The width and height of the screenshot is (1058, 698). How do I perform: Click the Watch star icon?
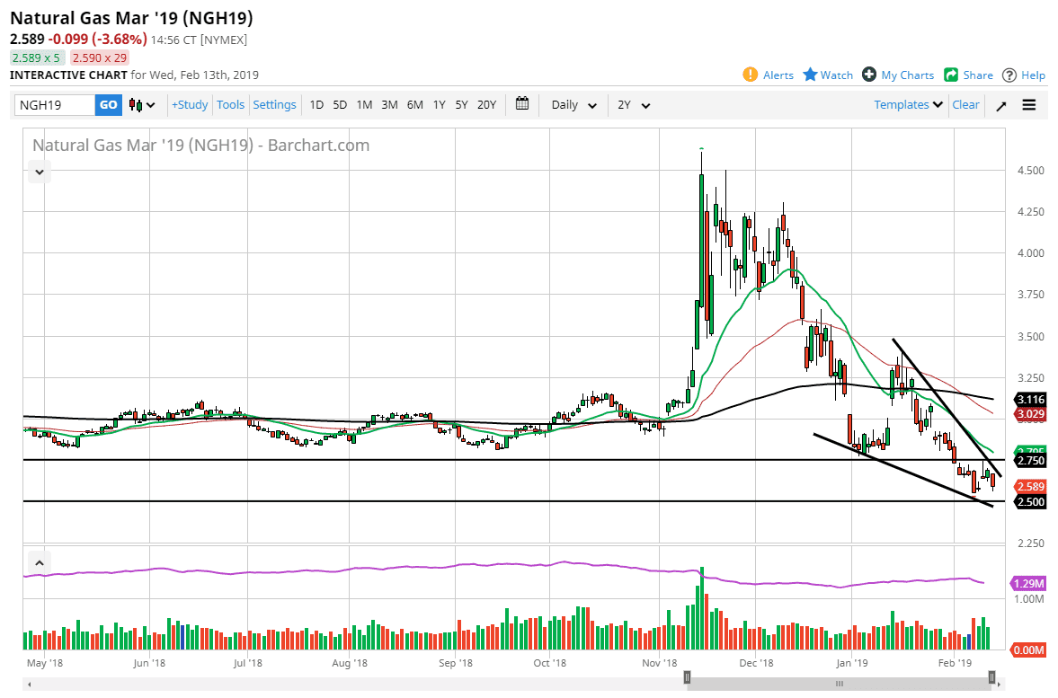[x=810, y=75]
